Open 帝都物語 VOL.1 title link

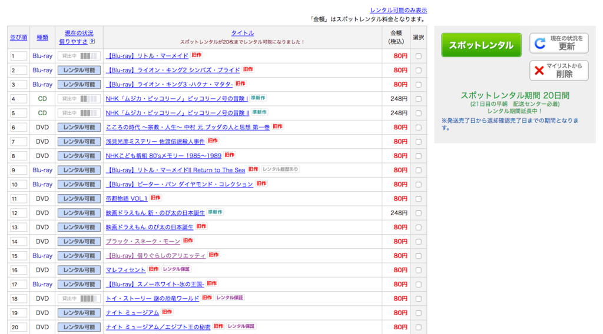coord(127,199)
